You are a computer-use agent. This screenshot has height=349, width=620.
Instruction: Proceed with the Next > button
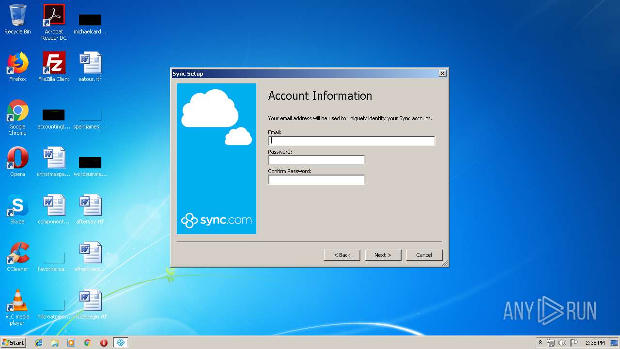tap(383, 255)
